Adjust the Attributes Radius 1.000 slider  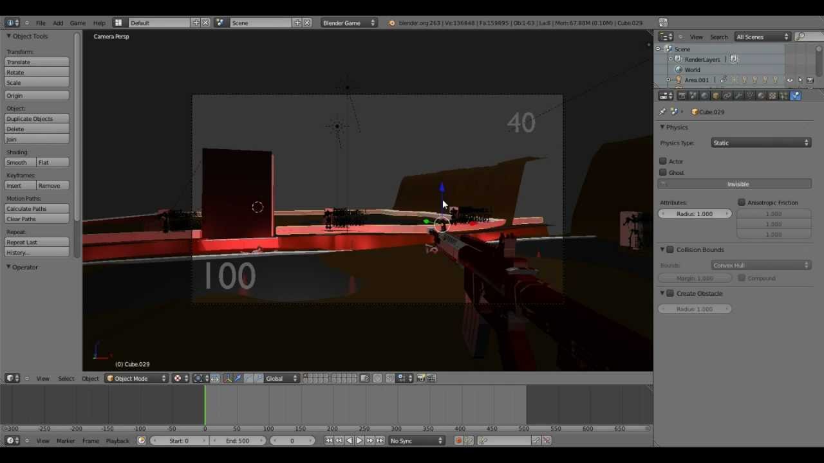(695, 213)
